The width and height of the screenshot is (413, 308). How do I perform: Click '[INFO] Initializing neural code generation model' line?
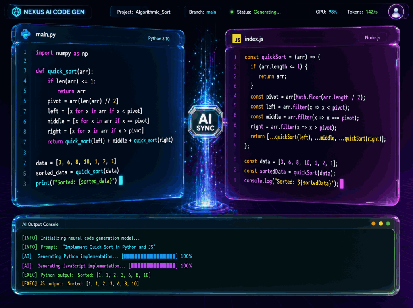pyautogui.click(x=81, y=238)
